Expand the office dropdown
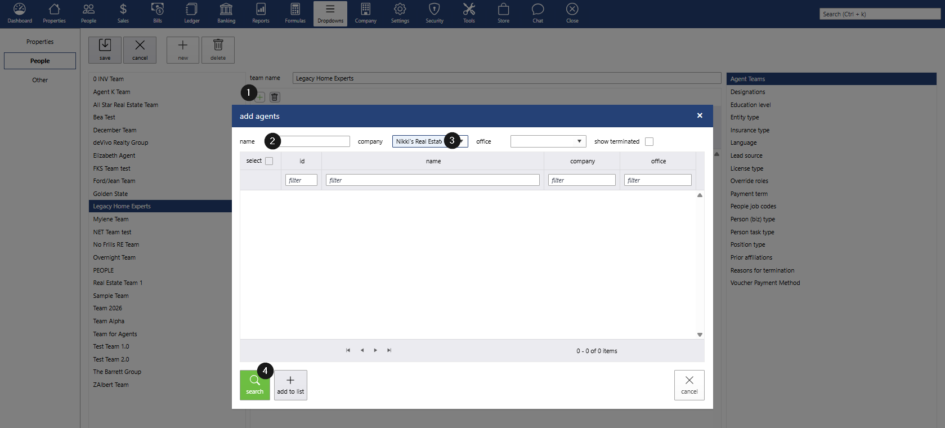This screenshot has width=945, height=428. pos(579,141)
